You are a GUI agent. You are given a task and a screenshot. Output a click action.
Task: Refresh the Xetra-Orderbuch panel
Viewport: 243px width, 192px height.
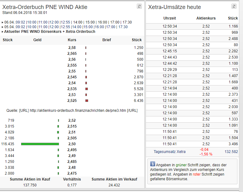tap(139, 6)
